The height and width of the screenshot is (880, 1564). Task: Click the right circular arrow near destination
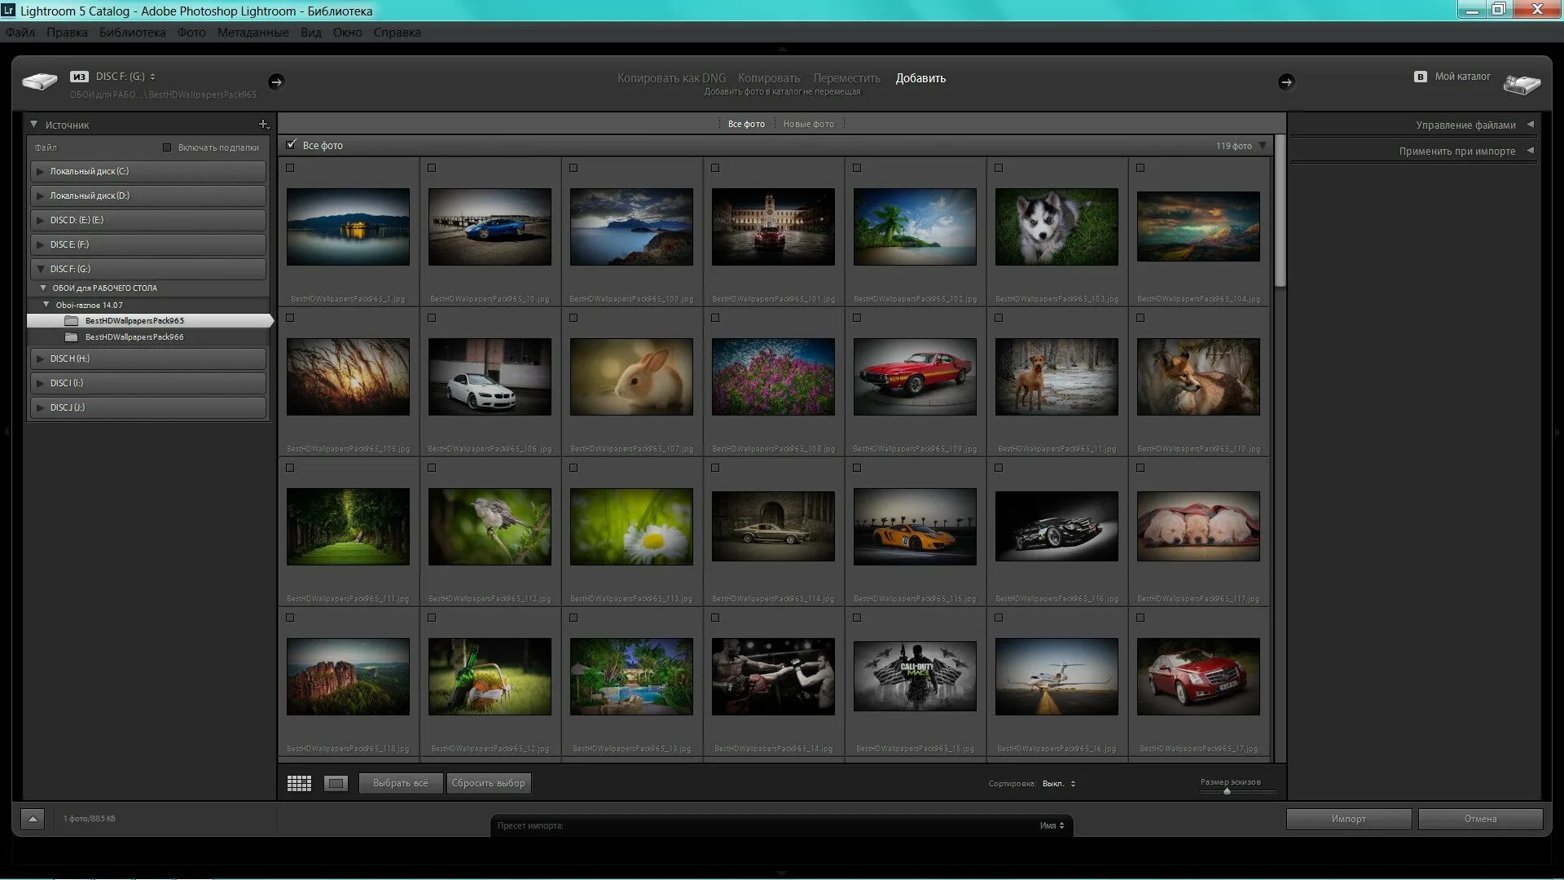pos(1285,81)
